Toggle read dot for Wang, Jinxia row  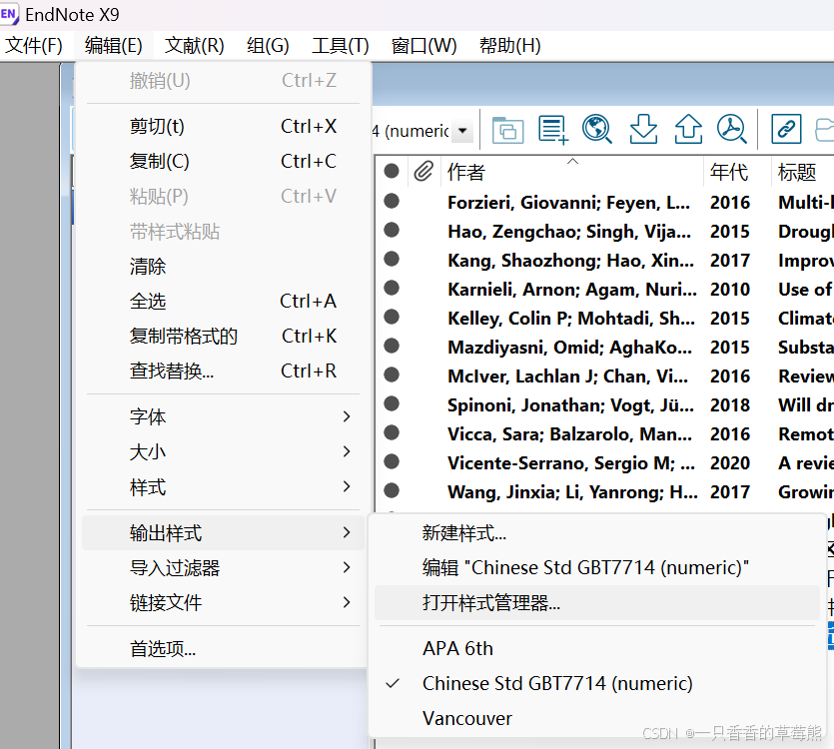[x=392, y=490]
